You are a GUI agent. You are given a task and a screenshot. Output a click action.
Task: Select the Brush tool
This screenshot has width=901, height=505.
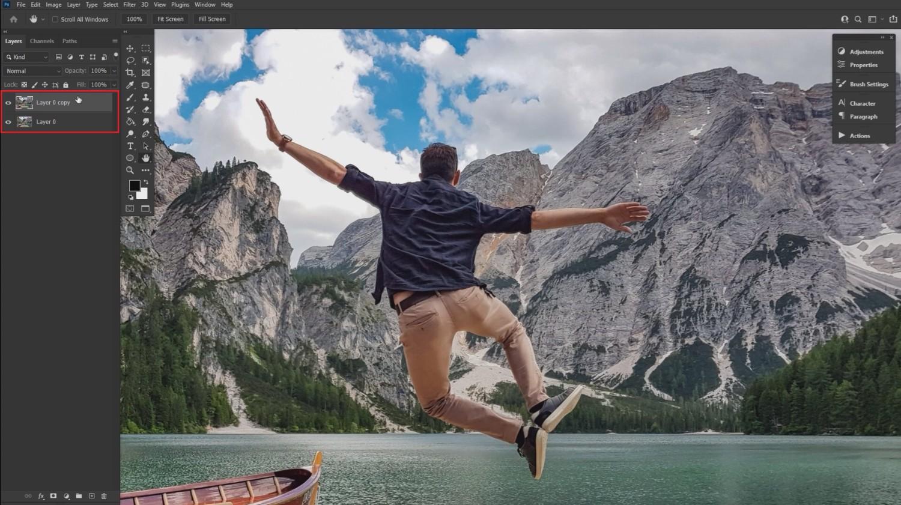(x=130, y=97)
